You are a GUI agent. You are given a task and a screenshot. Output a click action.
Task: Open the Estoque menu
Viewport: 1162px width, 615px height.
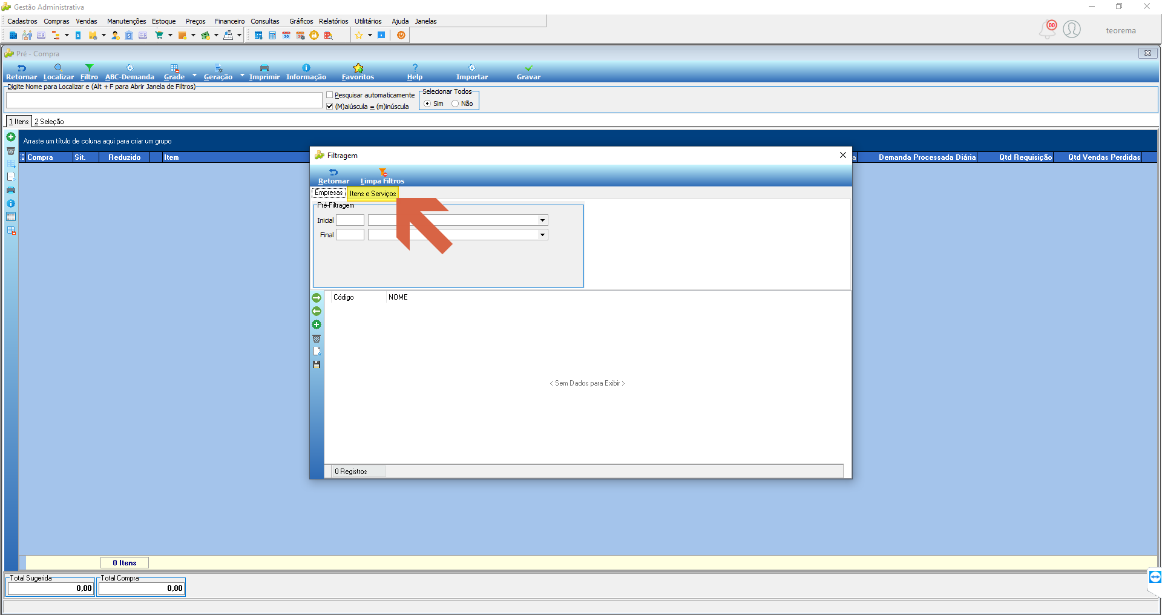pos(163,21)
